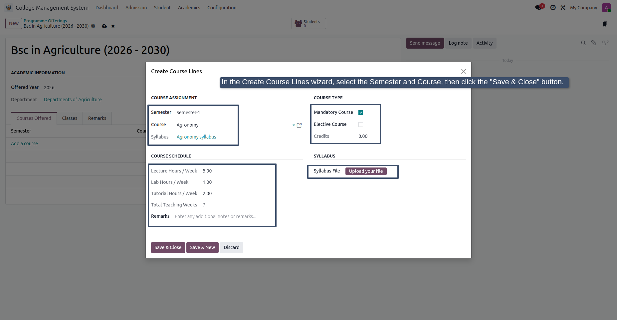The height and width of the screenshot is (320, 617).
Task: Click the New button
Action: pos(14,23)
